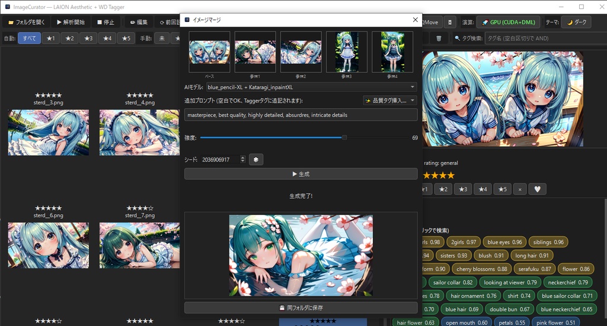
Task: Click the cherry blossoms 0.88 tag
Action: pyautogui.click(x=481, y=269)
